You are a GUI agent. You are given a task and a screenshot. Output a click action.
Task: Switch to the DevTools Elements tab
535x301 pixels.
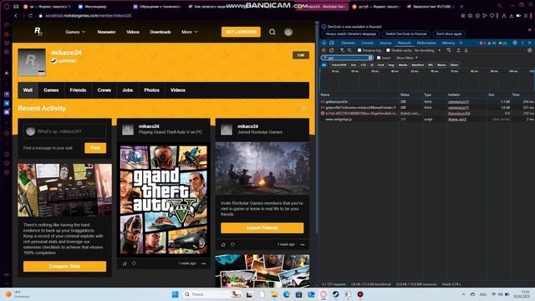click(348, 43)
